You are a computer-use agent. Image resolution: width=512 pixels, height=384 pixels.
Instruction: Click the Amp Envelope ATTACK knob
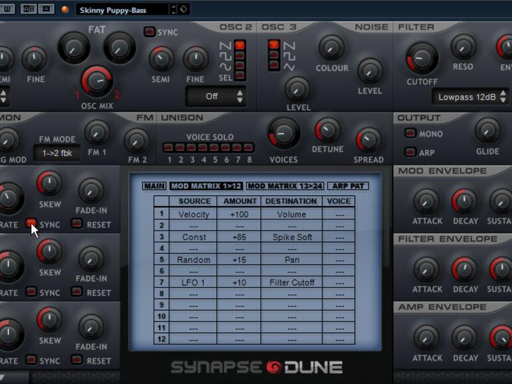coord(426,338)
